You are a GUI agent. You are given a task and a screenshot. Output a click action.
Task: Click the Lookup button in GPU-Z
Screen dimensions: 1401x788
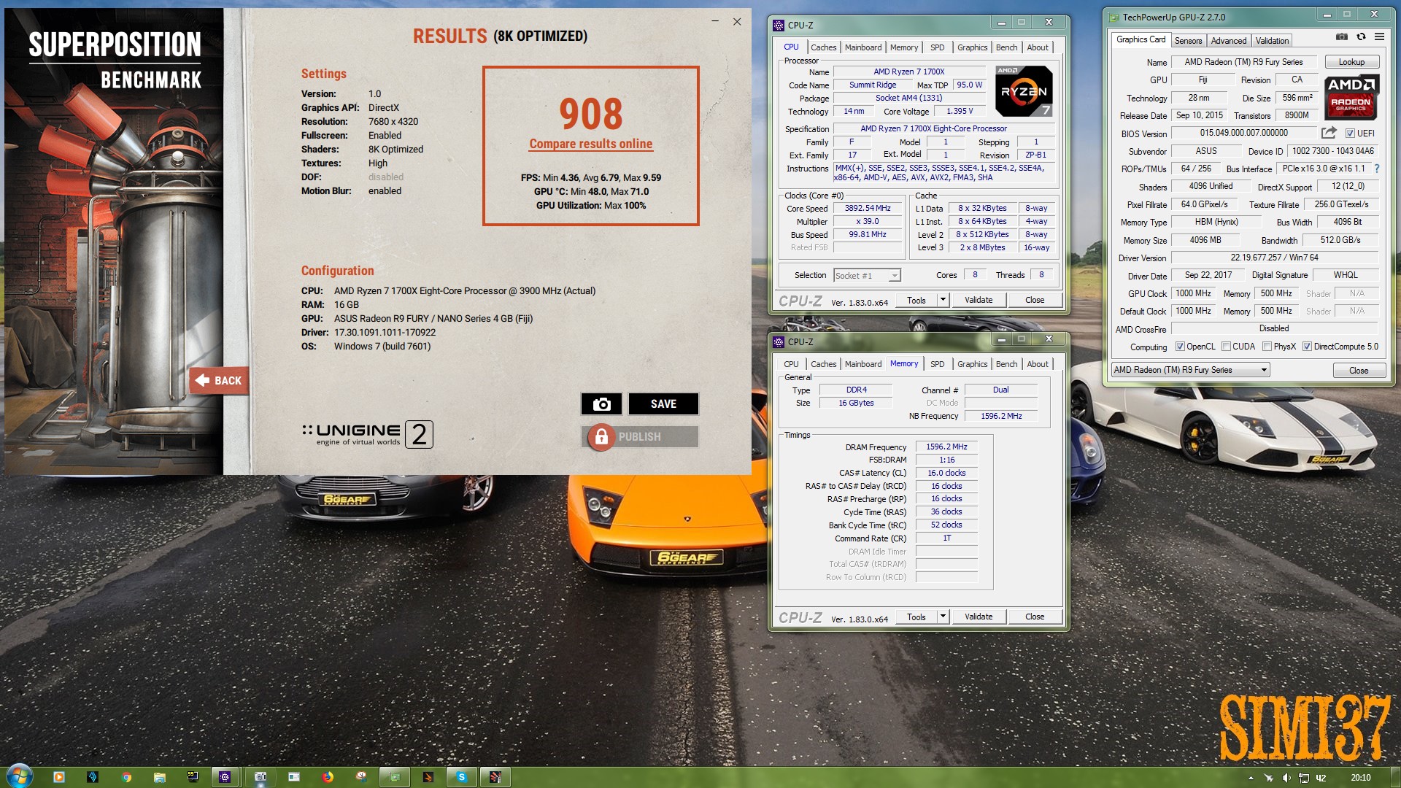[1351, 62]
